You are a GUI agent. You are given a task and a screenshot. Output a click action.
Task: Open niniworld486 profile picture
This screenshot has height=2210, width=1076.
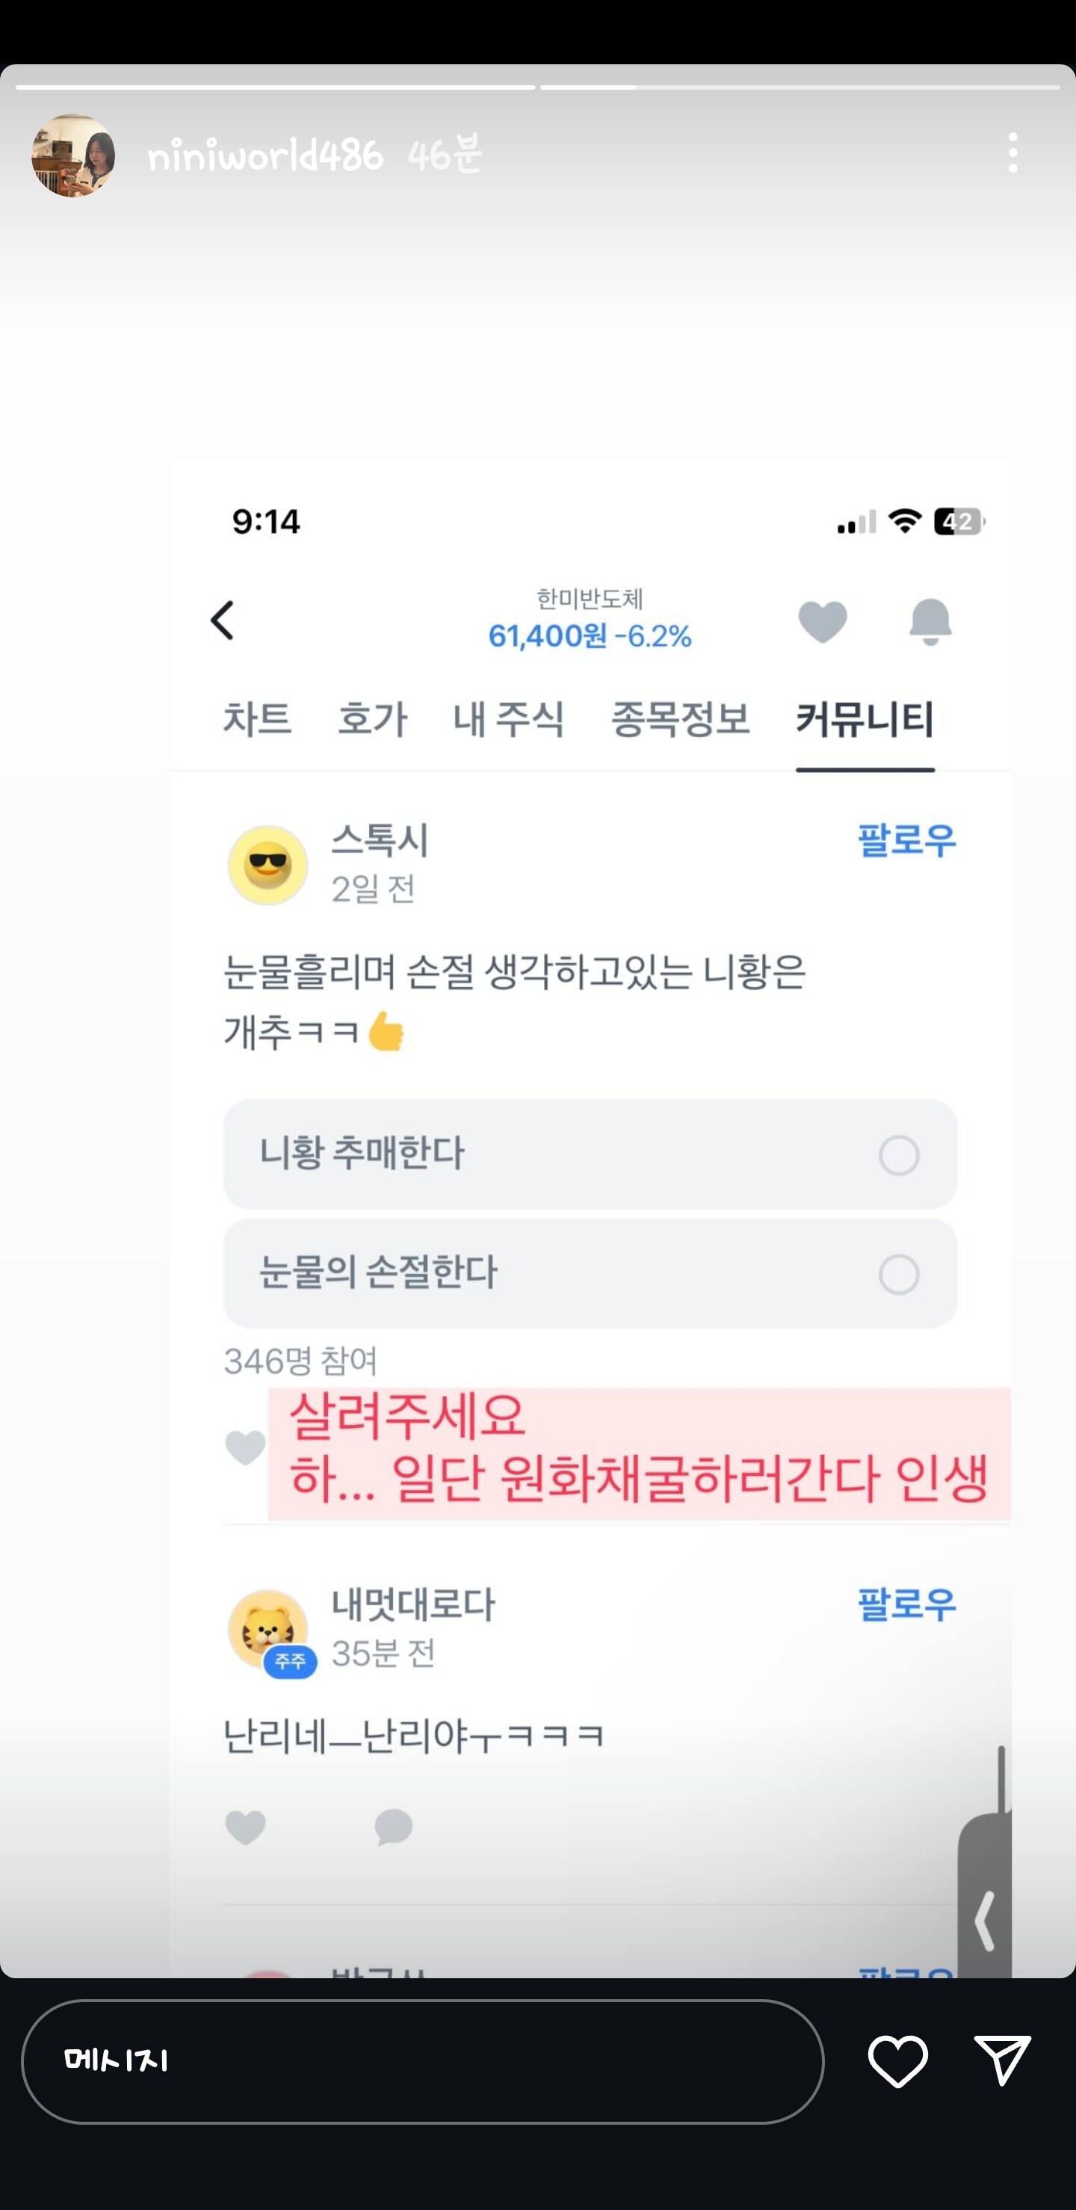73,156
